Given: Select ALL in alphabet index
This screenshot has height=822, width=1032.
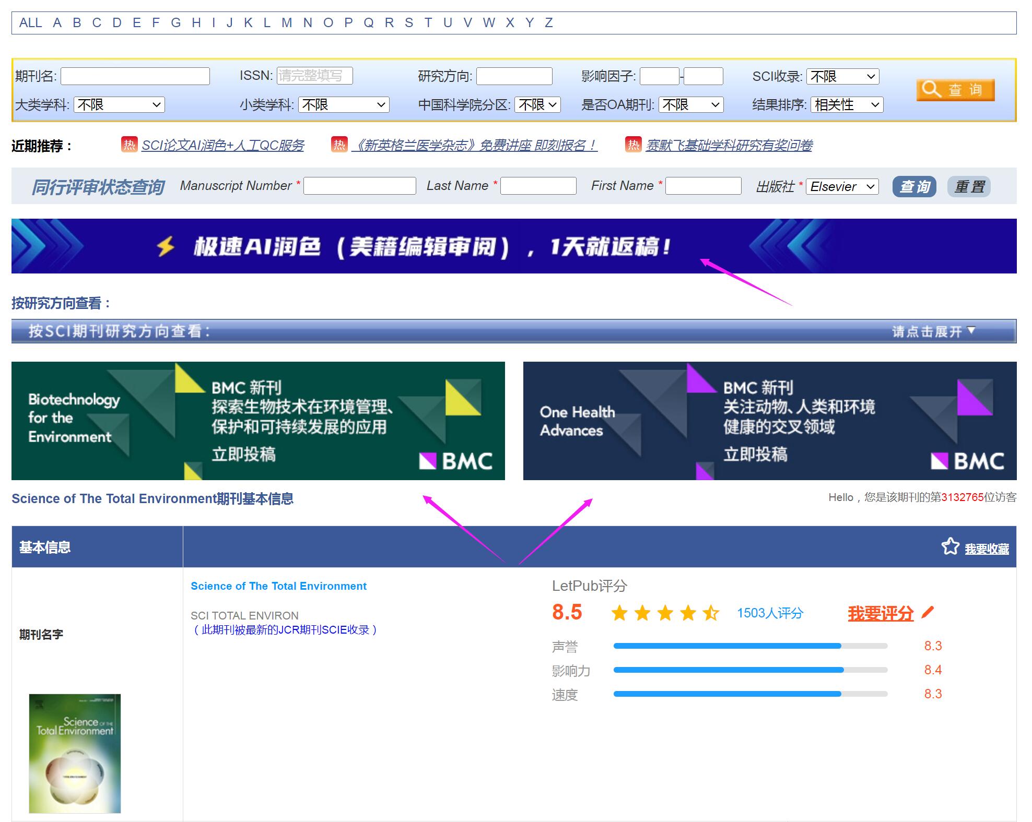Looking at the screenshot, I should click(30, 23).
